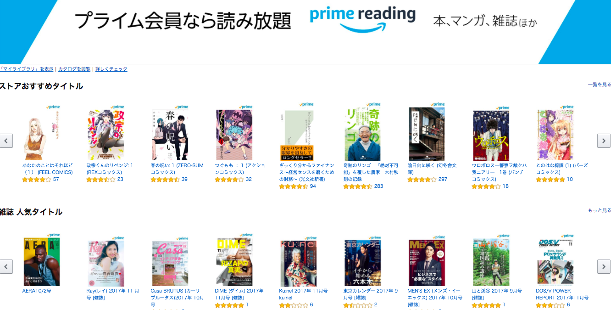This screenshot has width=611, height=310.
Task: Click the right carousel arrow for store recommendations
Action: [x=604, y=141]
